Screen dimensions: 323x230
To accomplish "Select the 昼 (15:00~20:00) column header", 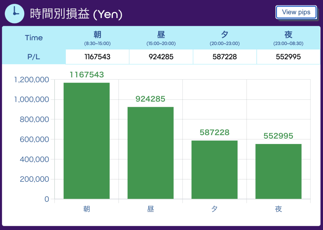I will pyautogui.click(x=161, y=38).
